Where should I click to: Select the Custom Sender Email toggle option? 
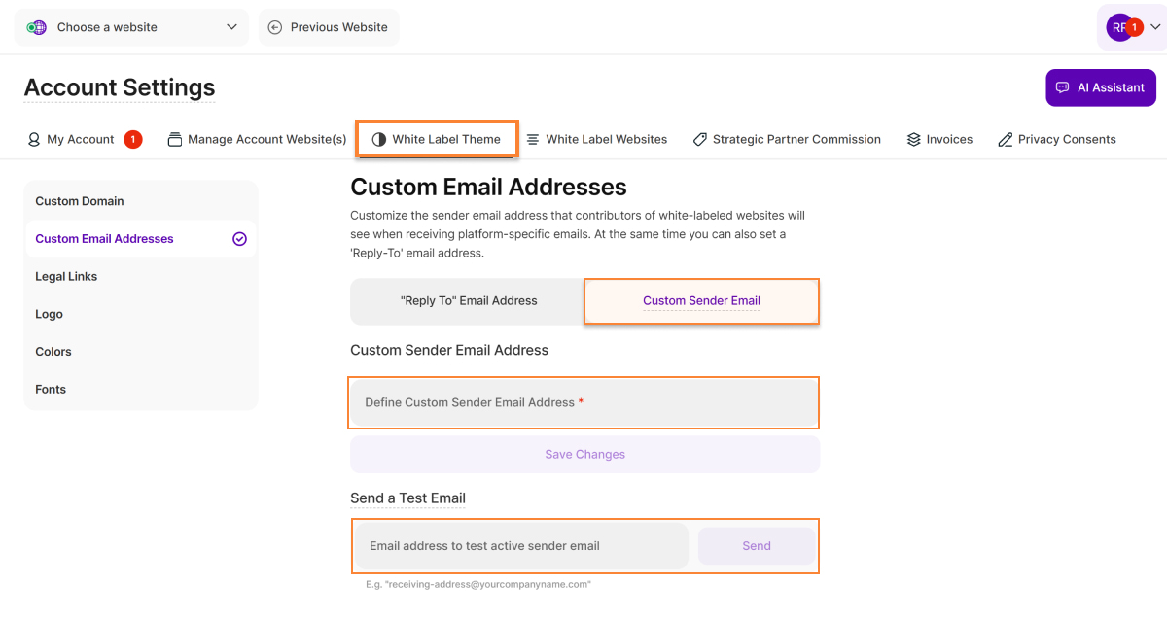[x=701, y=301]
